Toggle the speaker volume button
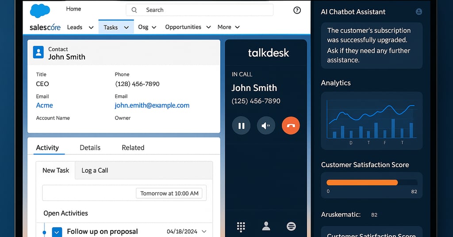 tap(266, 125)
